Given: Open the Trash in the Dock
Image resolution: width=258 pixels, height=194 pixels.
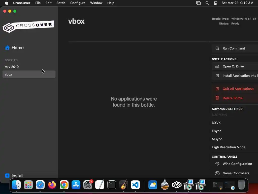Looking at the screenshot, I should click(x=241, y=185).
